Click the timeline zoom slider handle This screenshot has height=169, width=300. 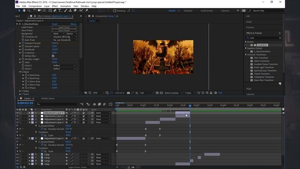(x=129, y=167)
